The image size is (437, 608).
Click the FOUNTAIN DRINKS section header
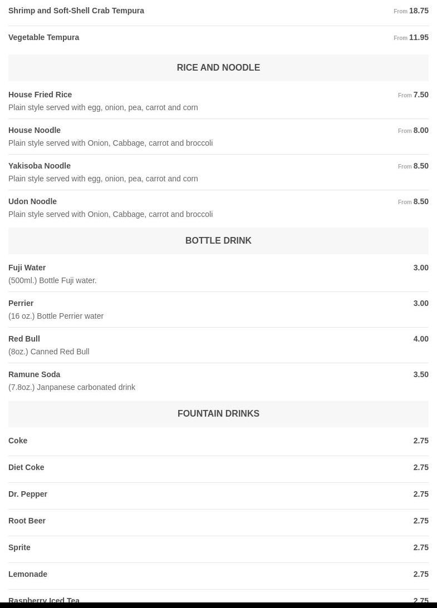pos(218,413)
